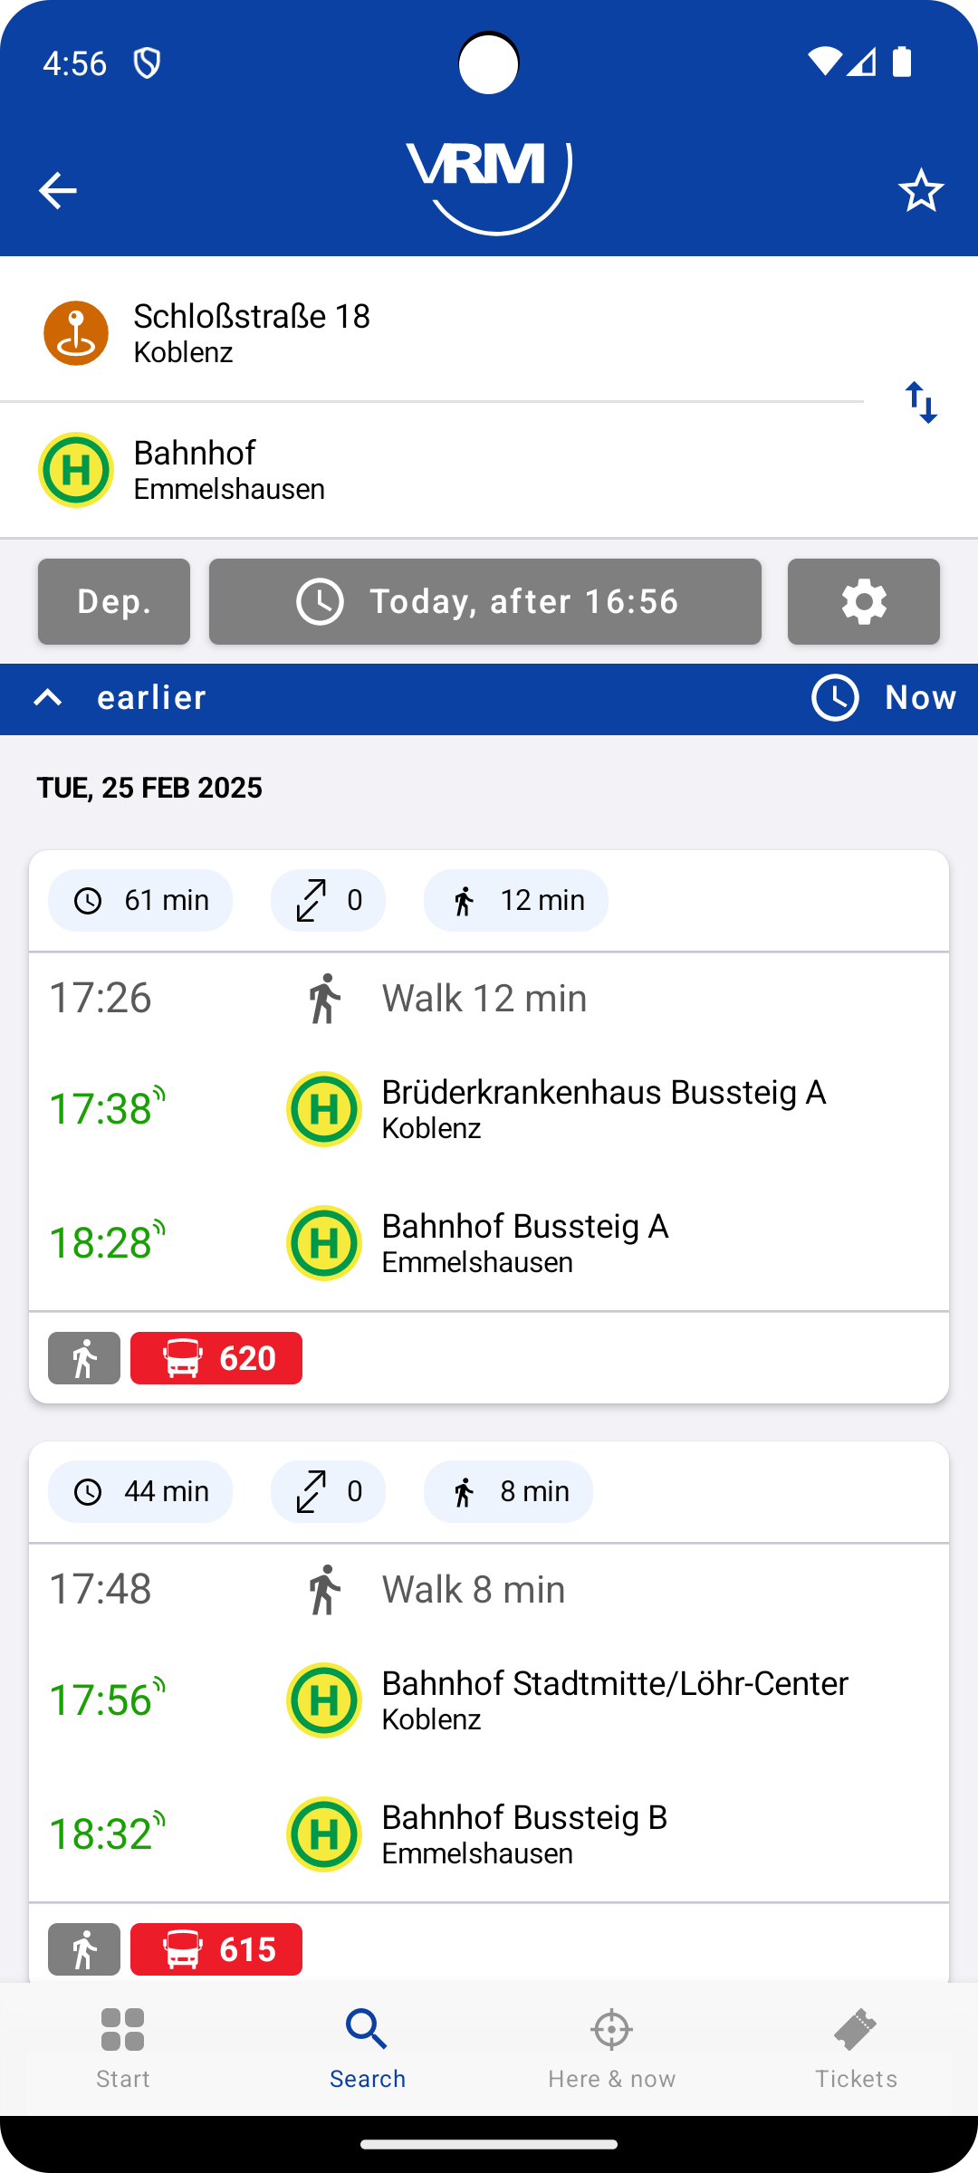Switch to the Start tab
This screenshot has height=2173, width=978.
pyautogui.click(x=123, y=2048)
